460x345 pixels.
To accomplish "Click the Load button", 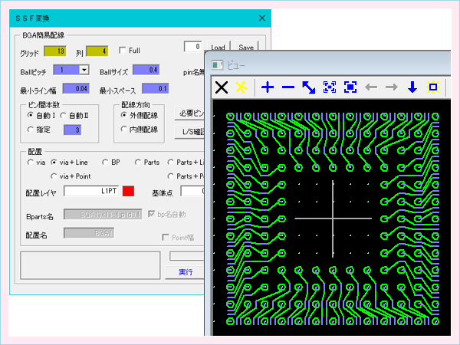I will (217, 48).
